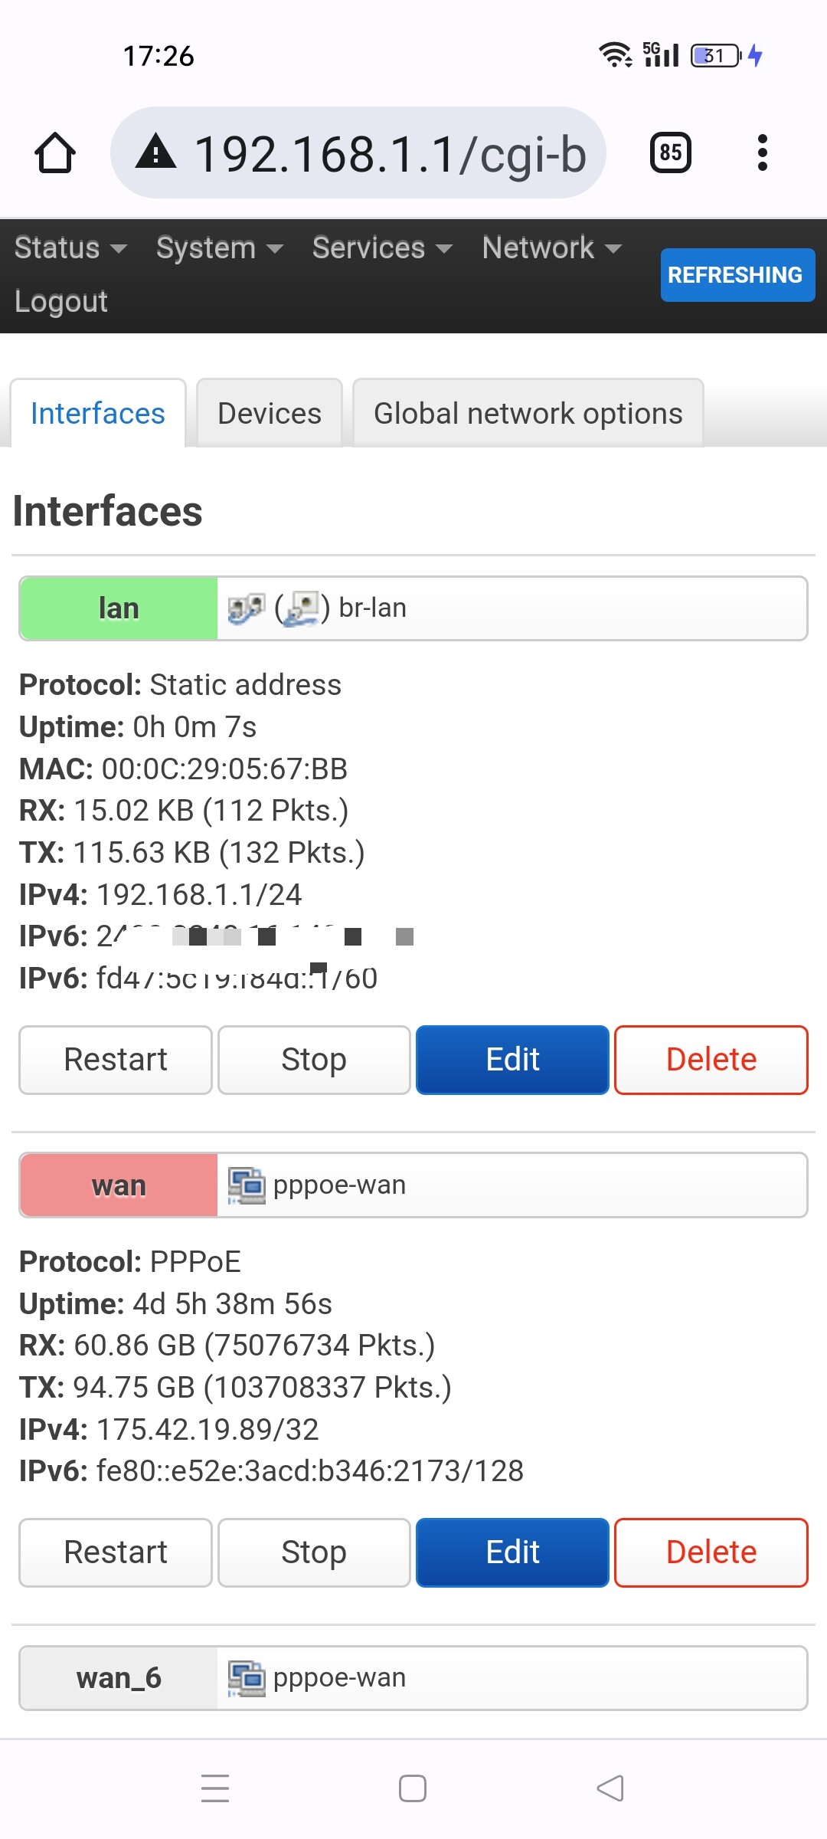Expand the Status dropdown menu
The image size is (827, 1839).
(70, 247)
